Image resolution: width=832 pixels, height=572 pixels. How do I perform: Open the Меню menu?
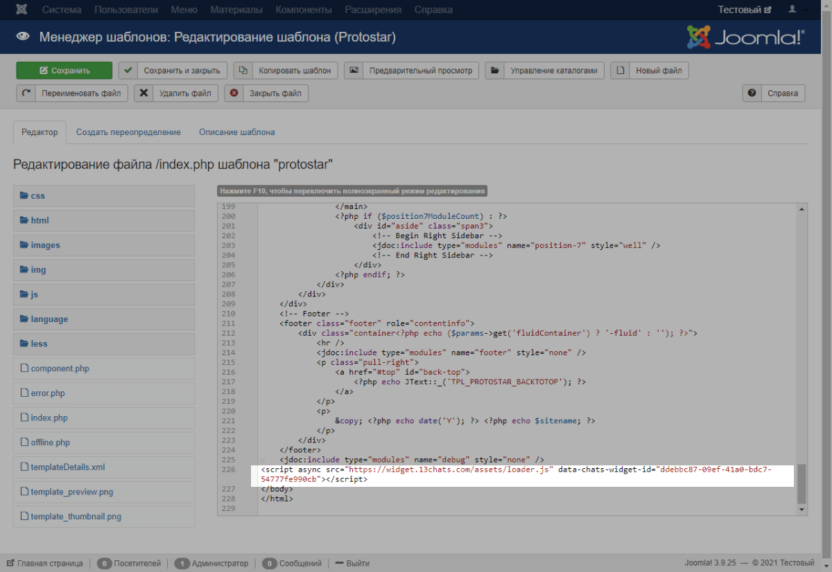coord(184,10)
